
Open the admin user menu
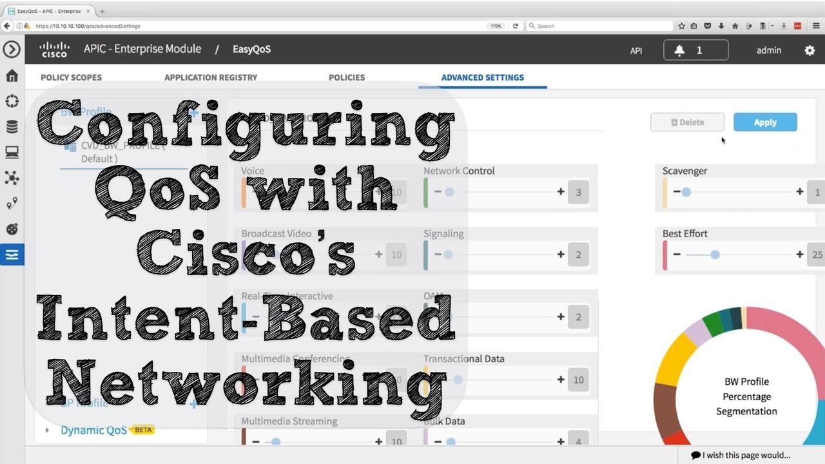[769, 50]
